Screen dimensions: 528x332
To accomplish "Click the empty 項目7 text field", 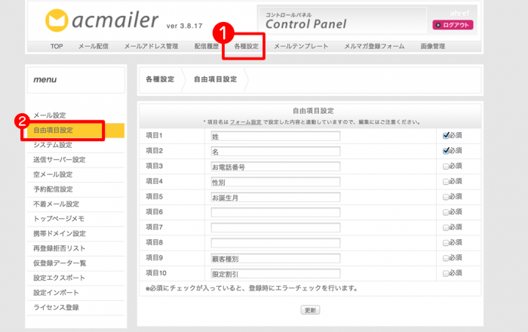I will pos(275,228).
